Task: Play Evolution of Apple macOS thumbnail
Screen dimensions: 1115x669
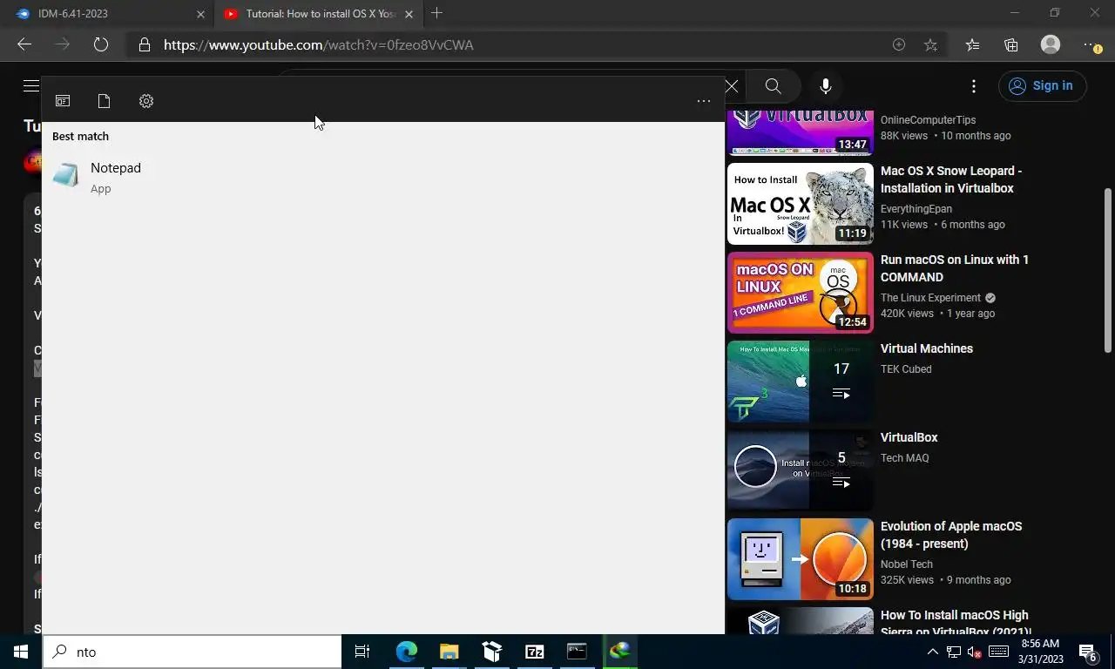Action: tap(800, 559)
